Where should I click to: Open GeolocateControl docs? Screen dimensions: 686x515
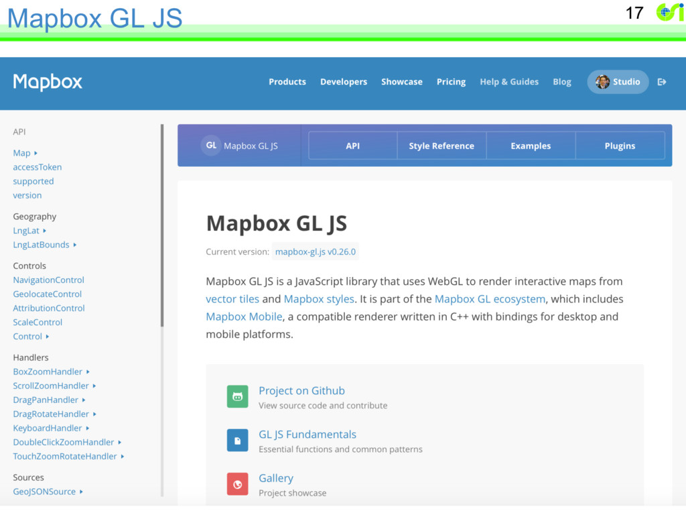point(48,294)
